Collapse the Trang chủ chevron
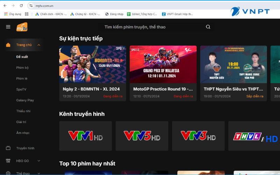This screenshot has width=280, height=175. [x=39, y=45]
